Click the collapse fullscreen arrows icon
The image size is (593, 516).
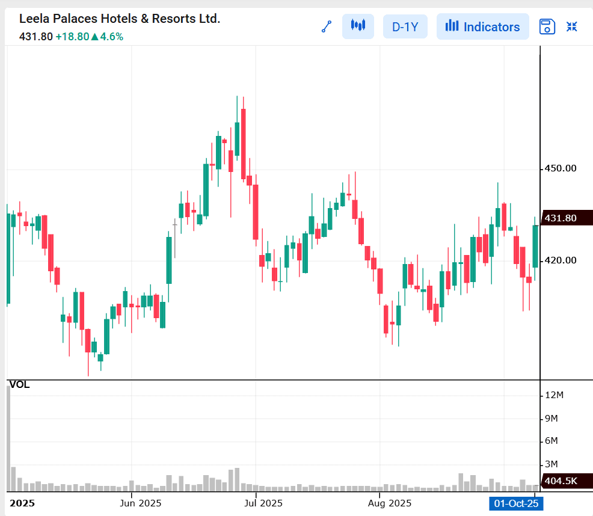(571, 26)
